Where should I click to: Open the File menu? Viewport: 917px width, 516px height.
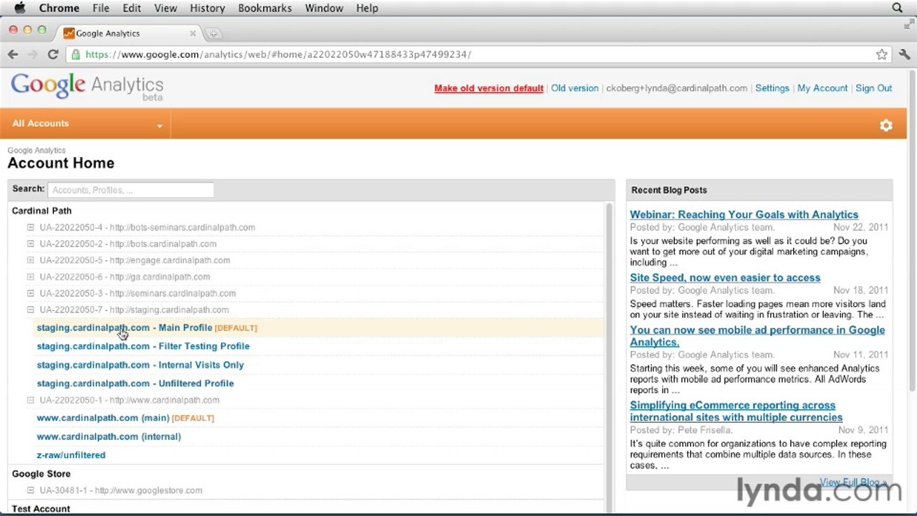tap(101, 8)
